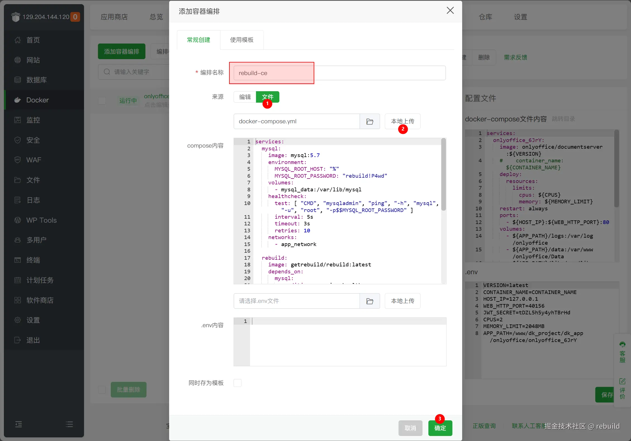
Task: Click the folder icon beside docker-compose.yml
Action: point(370,121)
